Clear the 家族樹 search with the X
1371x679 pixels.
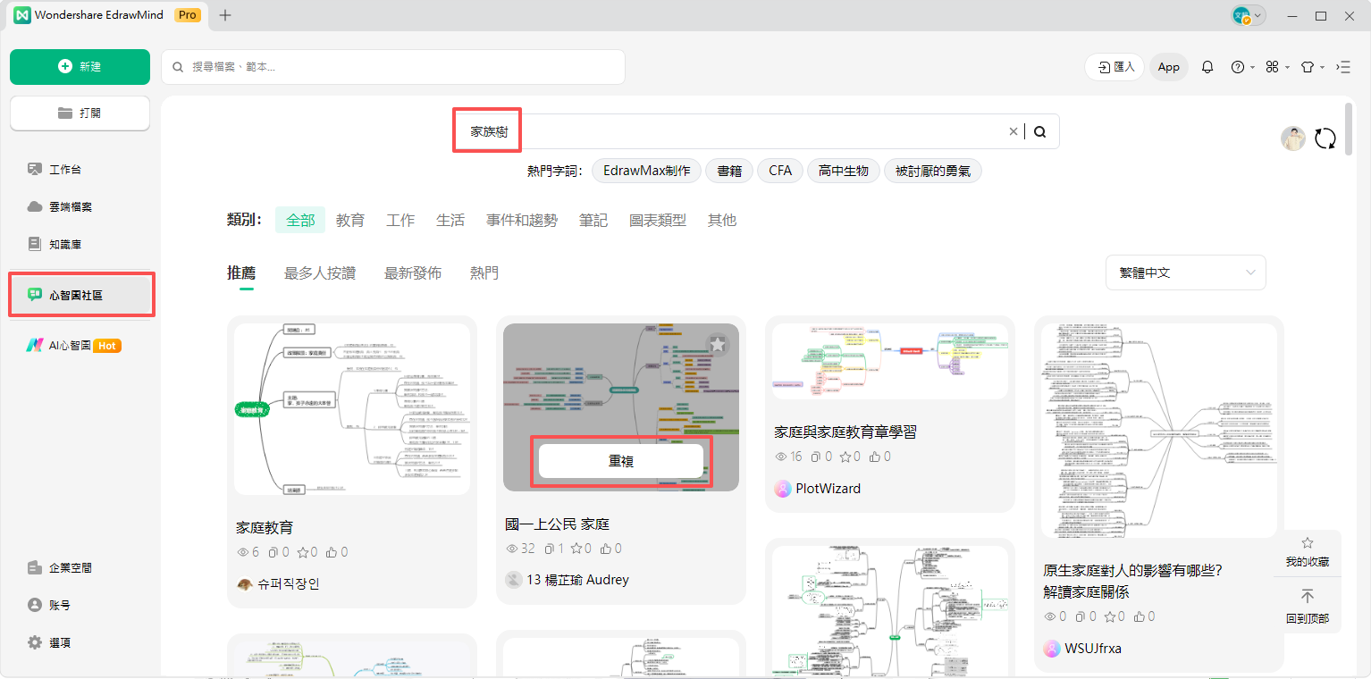(1013, 130)
